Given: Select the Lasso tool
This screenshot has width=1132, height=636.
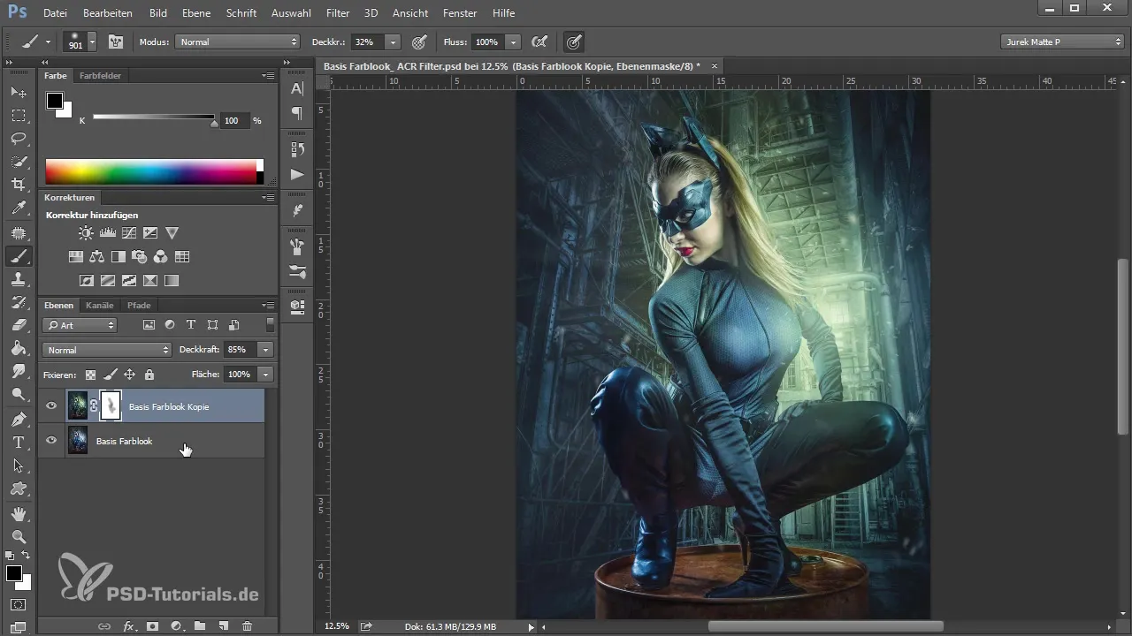Looking at the screenshot, I should [x=19, y=138].
